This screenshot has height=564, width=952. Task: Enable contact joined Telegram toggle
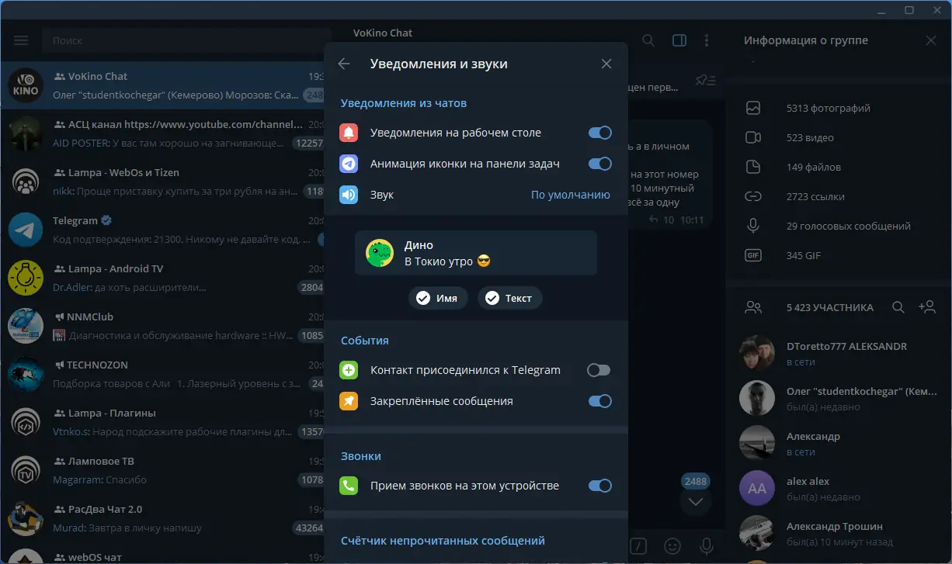click(599, 370)
